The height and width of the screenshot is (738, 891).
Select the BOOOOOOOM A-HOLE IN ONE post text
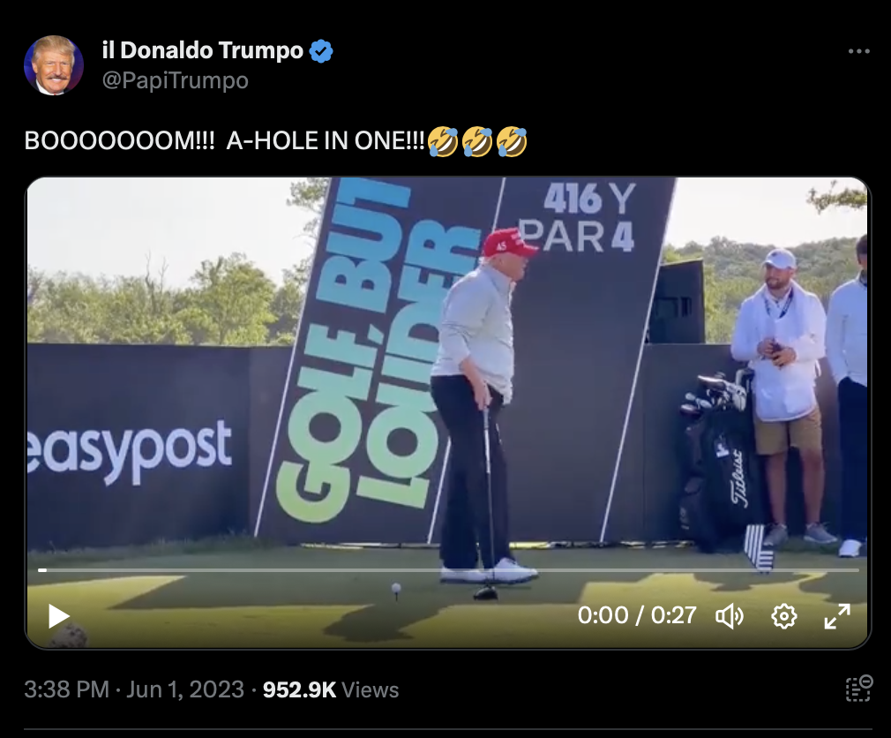tap(224, 141)
